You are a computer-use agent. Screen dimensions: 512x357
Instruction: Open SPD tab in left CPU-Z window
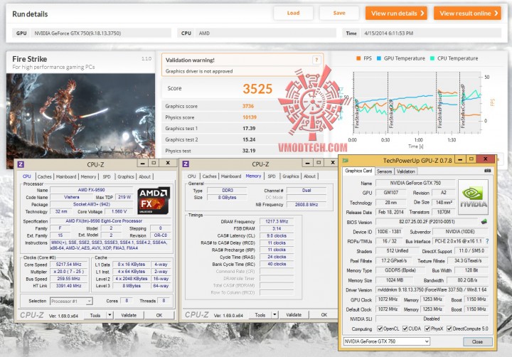107,176
